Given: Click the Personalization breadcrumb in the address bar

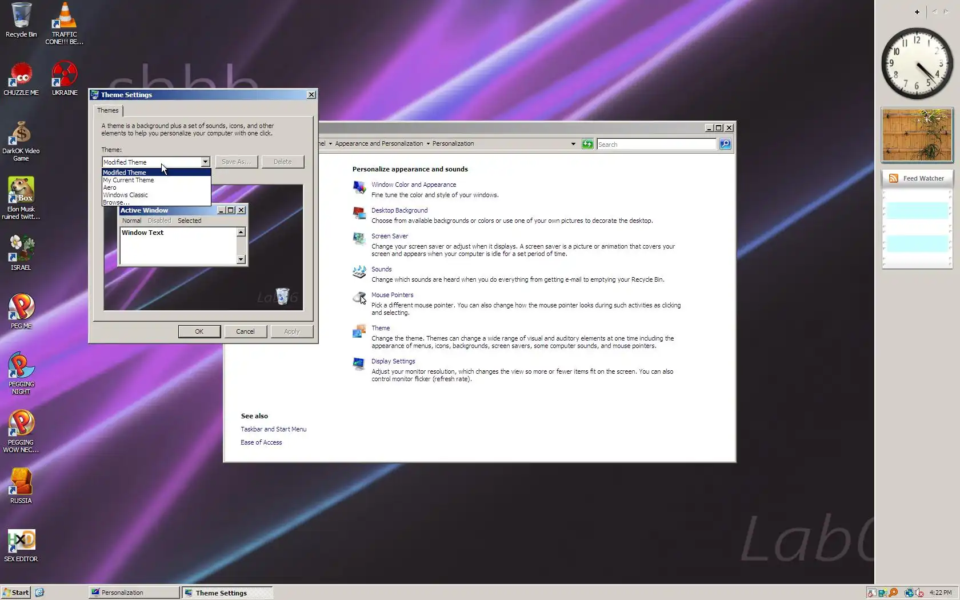Looking at the screenshot, I should tap(453, 144).
